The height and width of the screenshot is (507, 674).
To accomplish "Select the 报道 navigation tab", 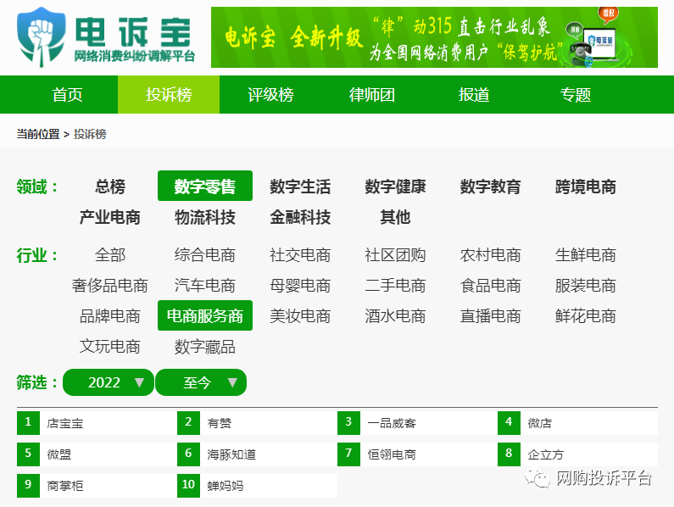I will tap(474, 95).
